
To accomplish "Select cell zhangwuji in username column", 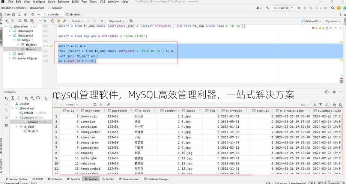I will pyautogui.click(x=89, y=116).
